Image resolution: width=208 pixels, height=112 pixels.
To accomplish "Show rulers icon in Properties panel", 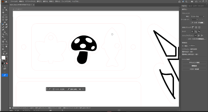I will [193, 27].
